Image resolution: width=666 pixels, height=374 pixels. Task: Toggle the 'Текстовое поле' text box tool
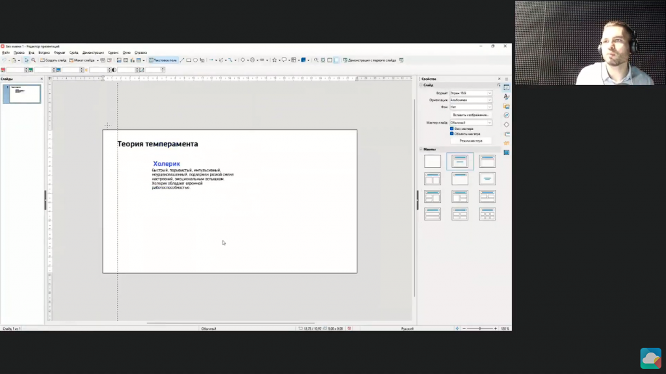click(x=163, y=60)
